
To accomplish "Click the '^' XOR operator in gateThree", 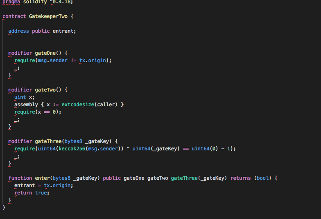I will (x=128, y=148).
